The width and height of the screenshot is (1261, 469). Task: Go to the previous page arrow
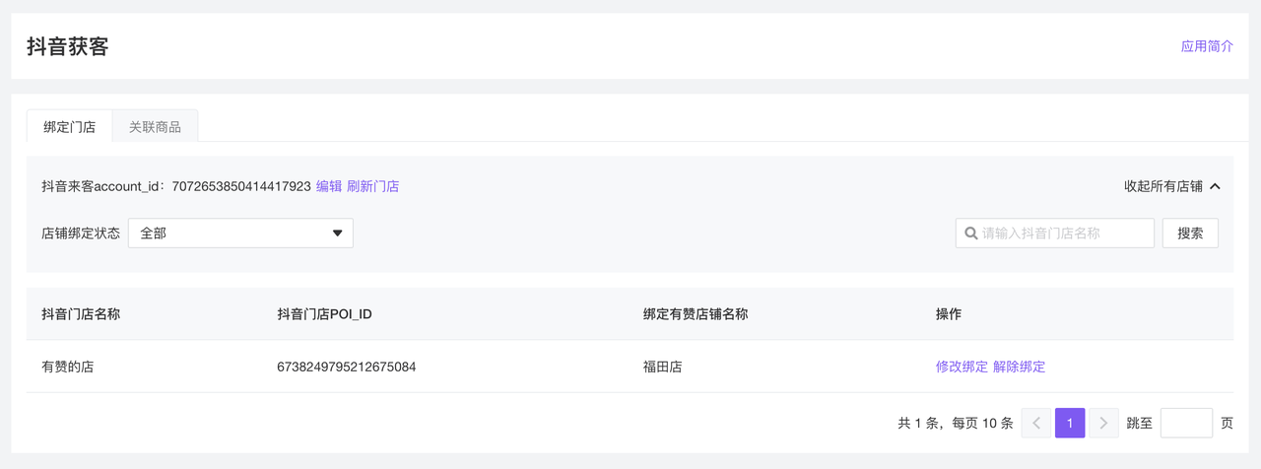(1036, 423)
